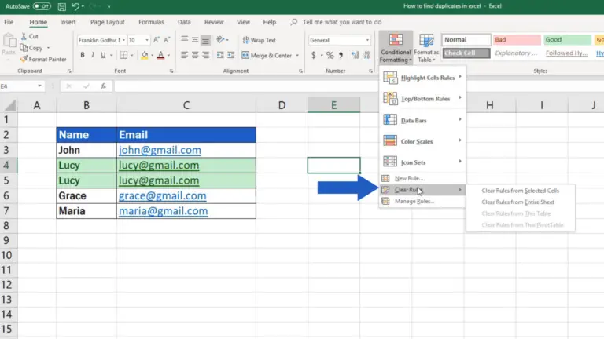Select Manage Rules menu entry
Image resolution: width=604 pixels, height=339 pixels.
coord(414,201)
